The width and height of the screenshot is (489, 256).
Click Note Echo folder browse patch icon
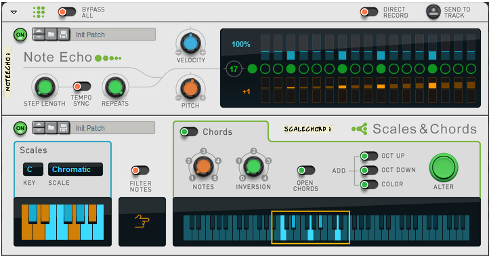51,35
